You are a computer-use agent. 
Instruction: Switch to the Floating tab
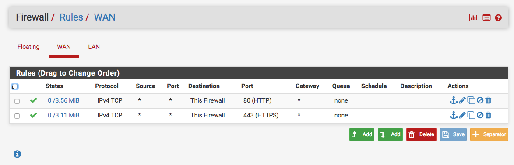click(28, 47)
